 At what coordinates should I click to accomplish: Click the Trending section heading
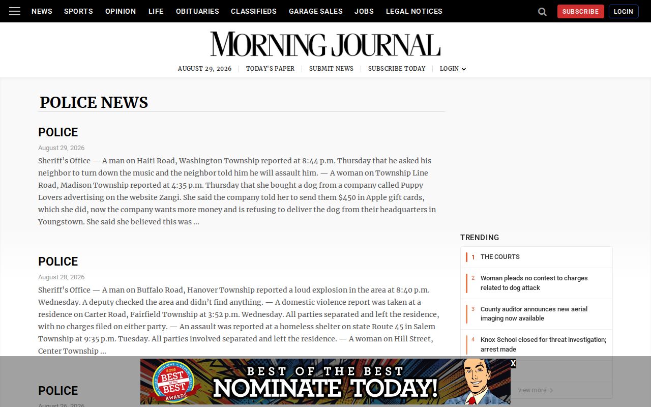coord(480,238)
